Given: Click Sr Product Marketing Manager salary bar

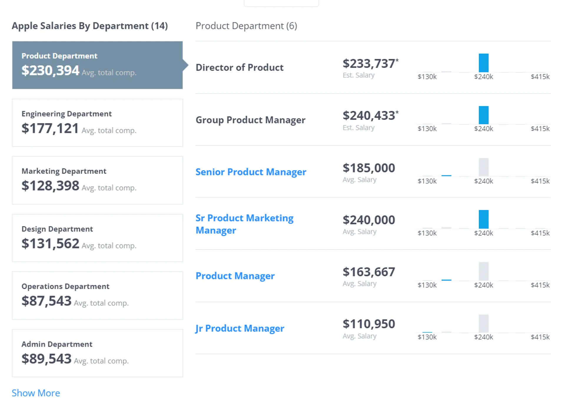Looking at the screenshot, I should coord(483,219).
